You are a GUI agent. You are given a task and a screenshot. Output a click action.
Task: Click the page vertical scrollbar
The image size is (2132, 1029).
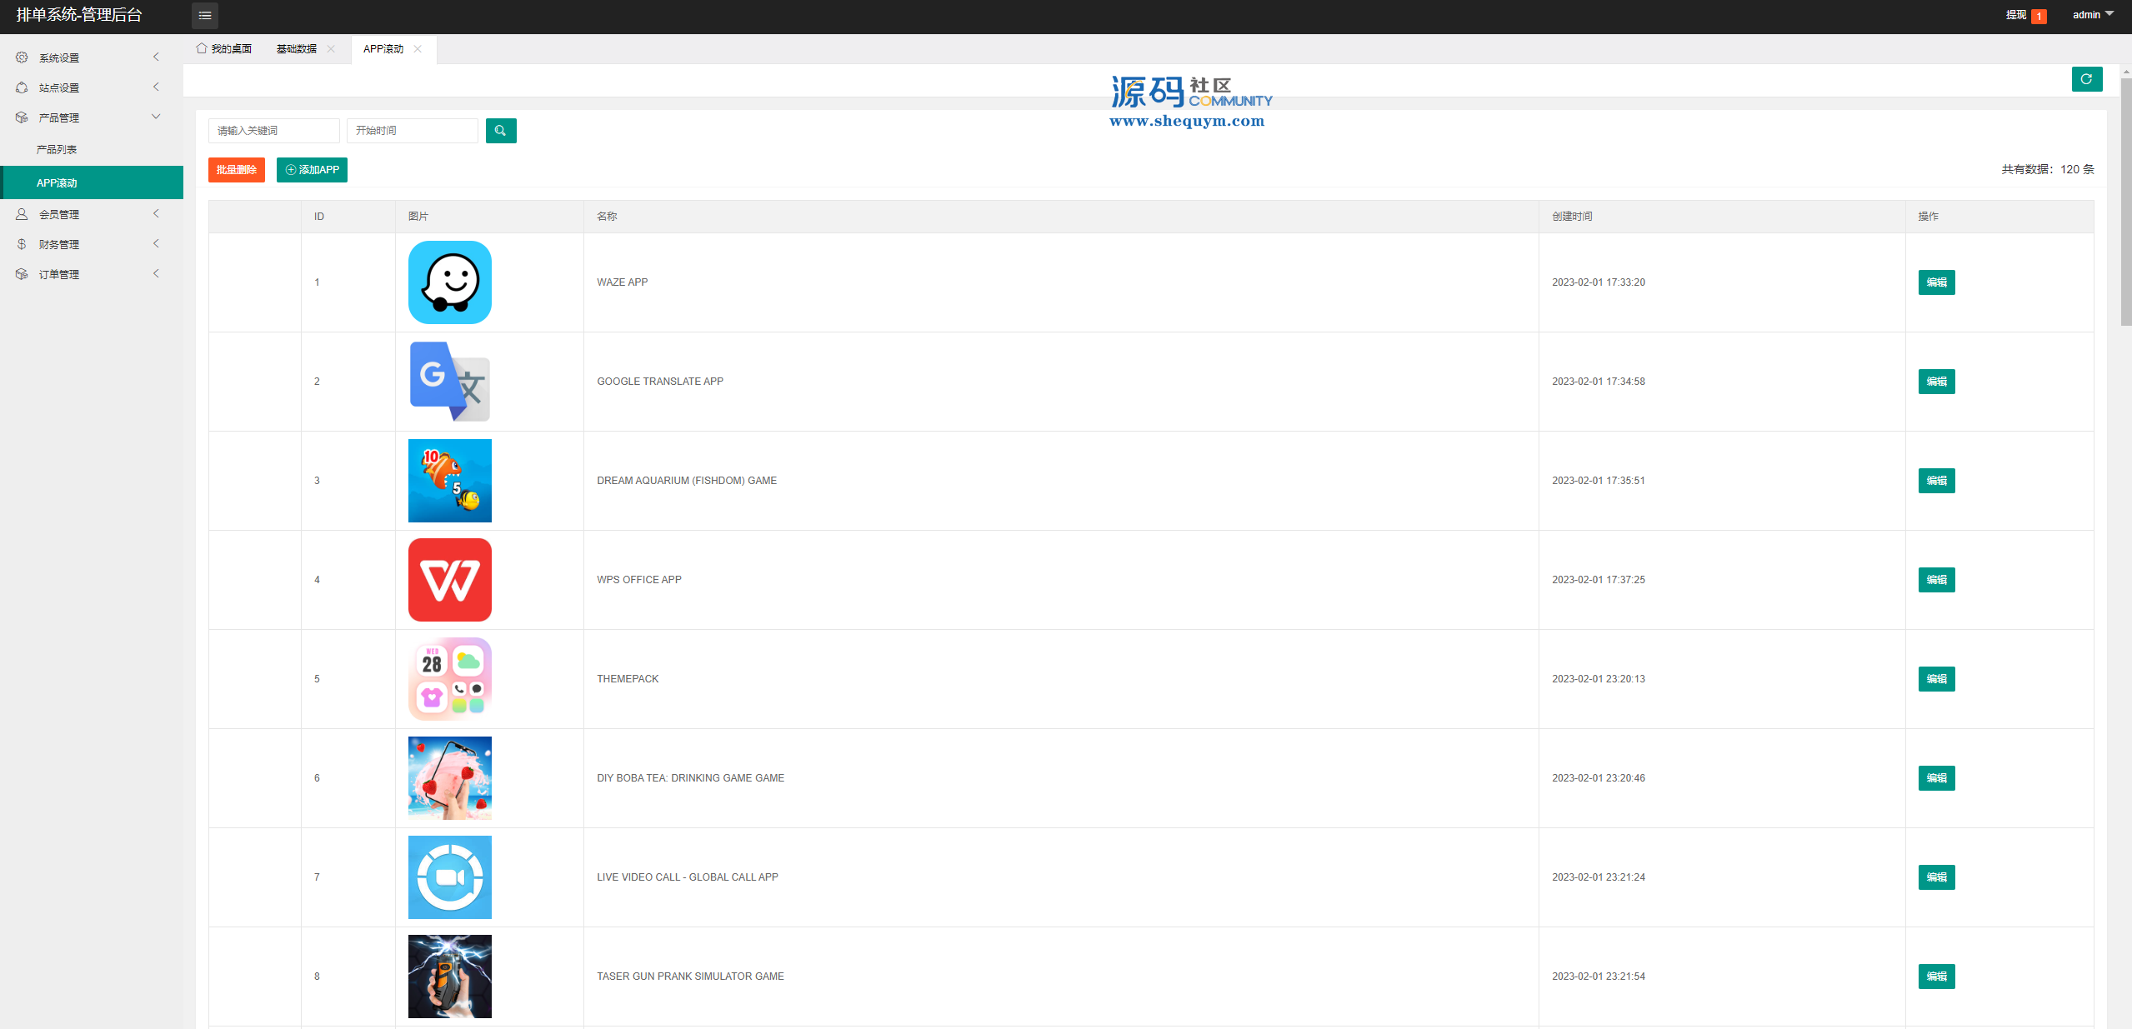[2126, 202]
